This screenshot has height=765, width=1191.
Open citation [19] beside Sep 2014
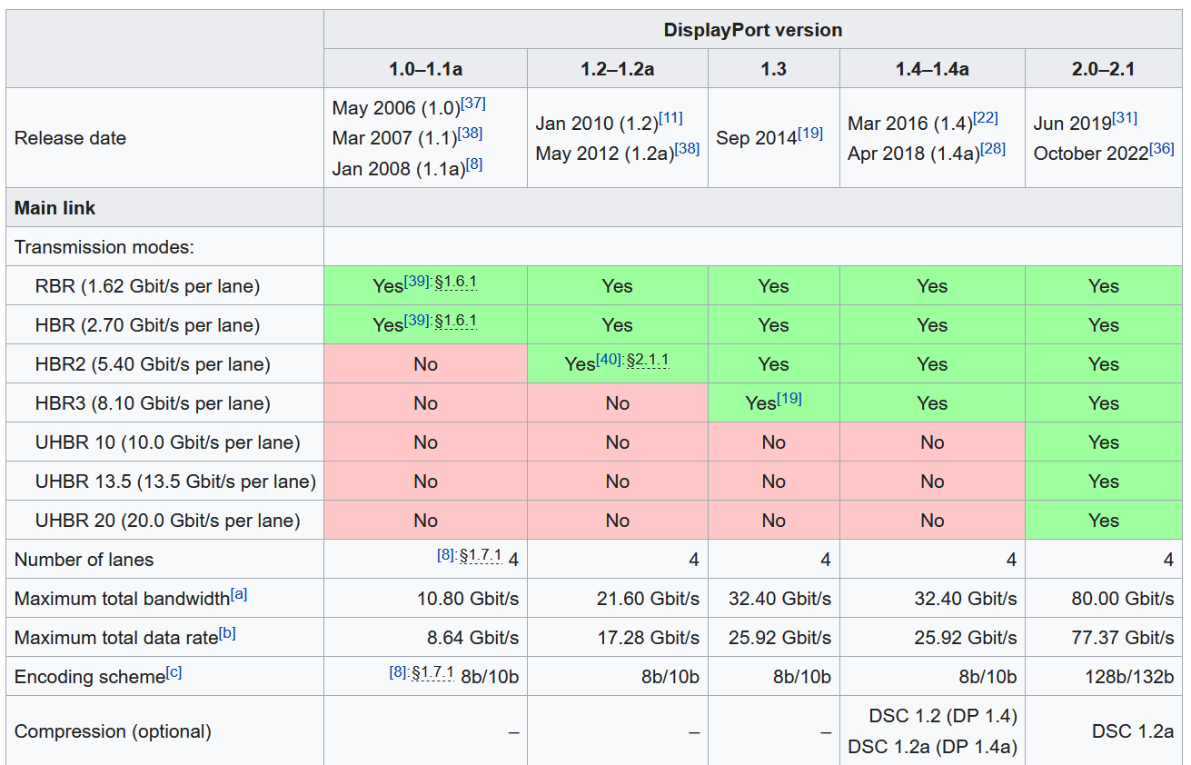(x=810, y=133)
